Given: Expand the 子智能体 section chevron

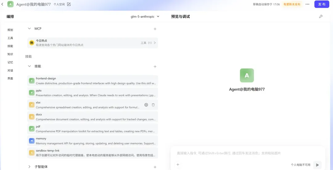Looking at the screenshot, I should tap(30, 167).
